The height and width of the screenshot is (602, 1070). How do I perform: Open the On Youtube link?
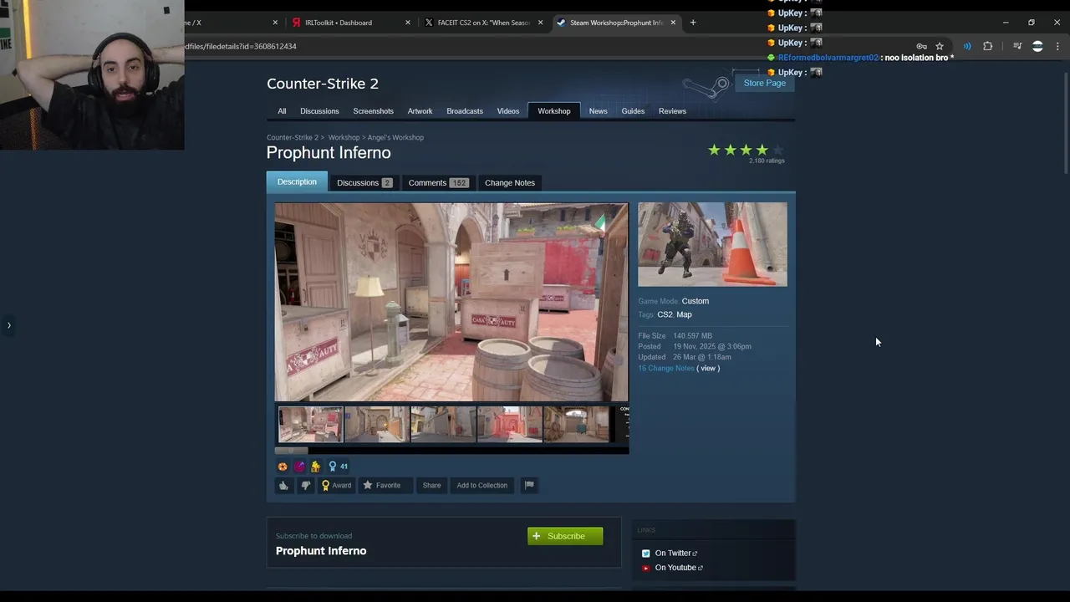(679, 568)
